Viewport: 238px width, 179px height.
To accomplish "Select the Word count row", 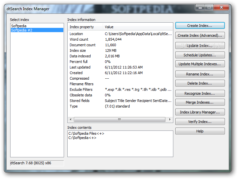I will click(x=120, y=39).
